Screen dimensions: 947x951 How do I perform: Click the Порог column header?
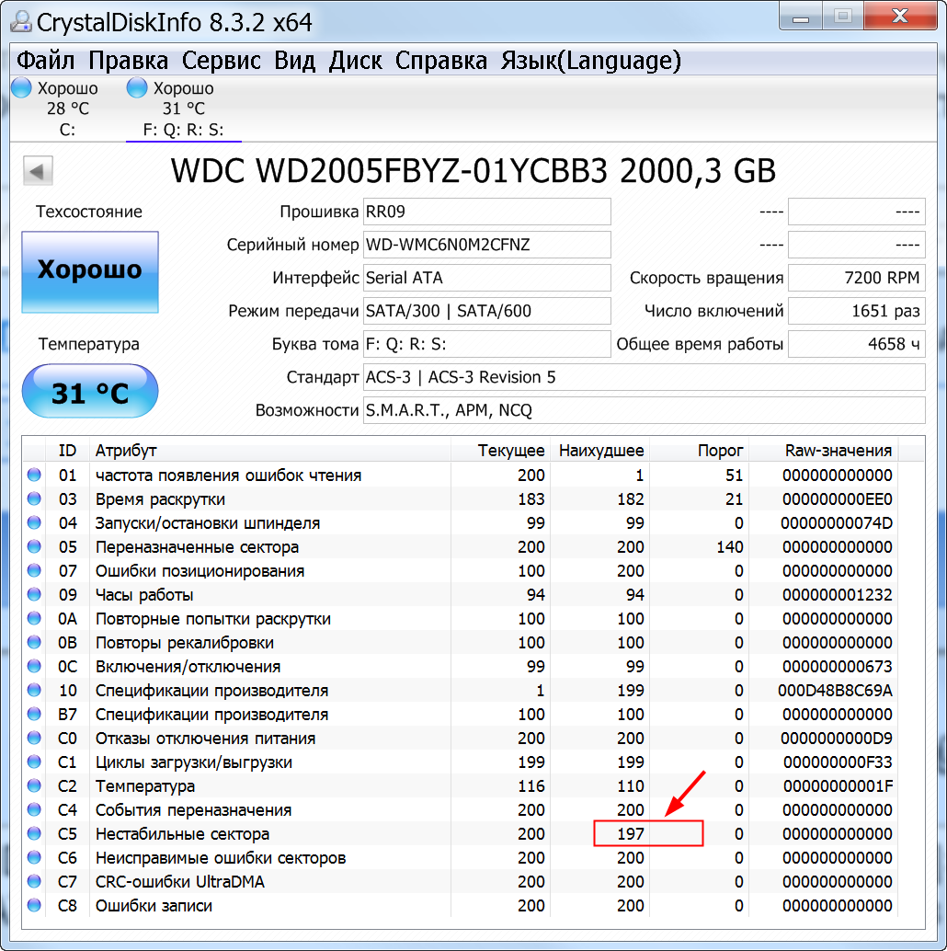(x=699, y=450)
